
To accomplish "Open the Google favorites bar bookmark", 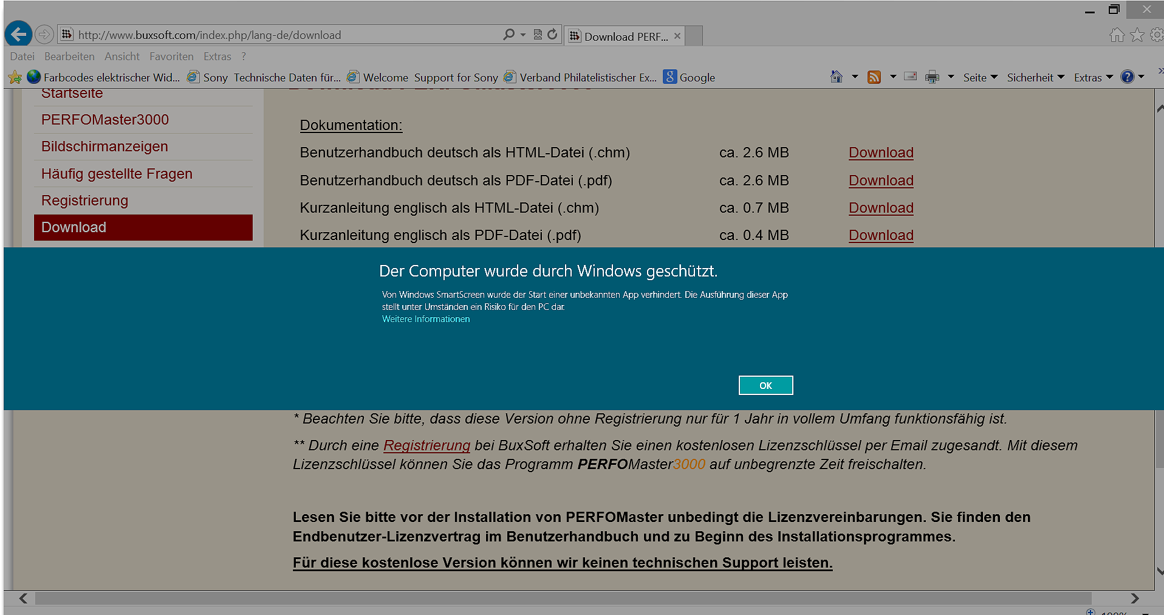I will click(x=690, y=77).
